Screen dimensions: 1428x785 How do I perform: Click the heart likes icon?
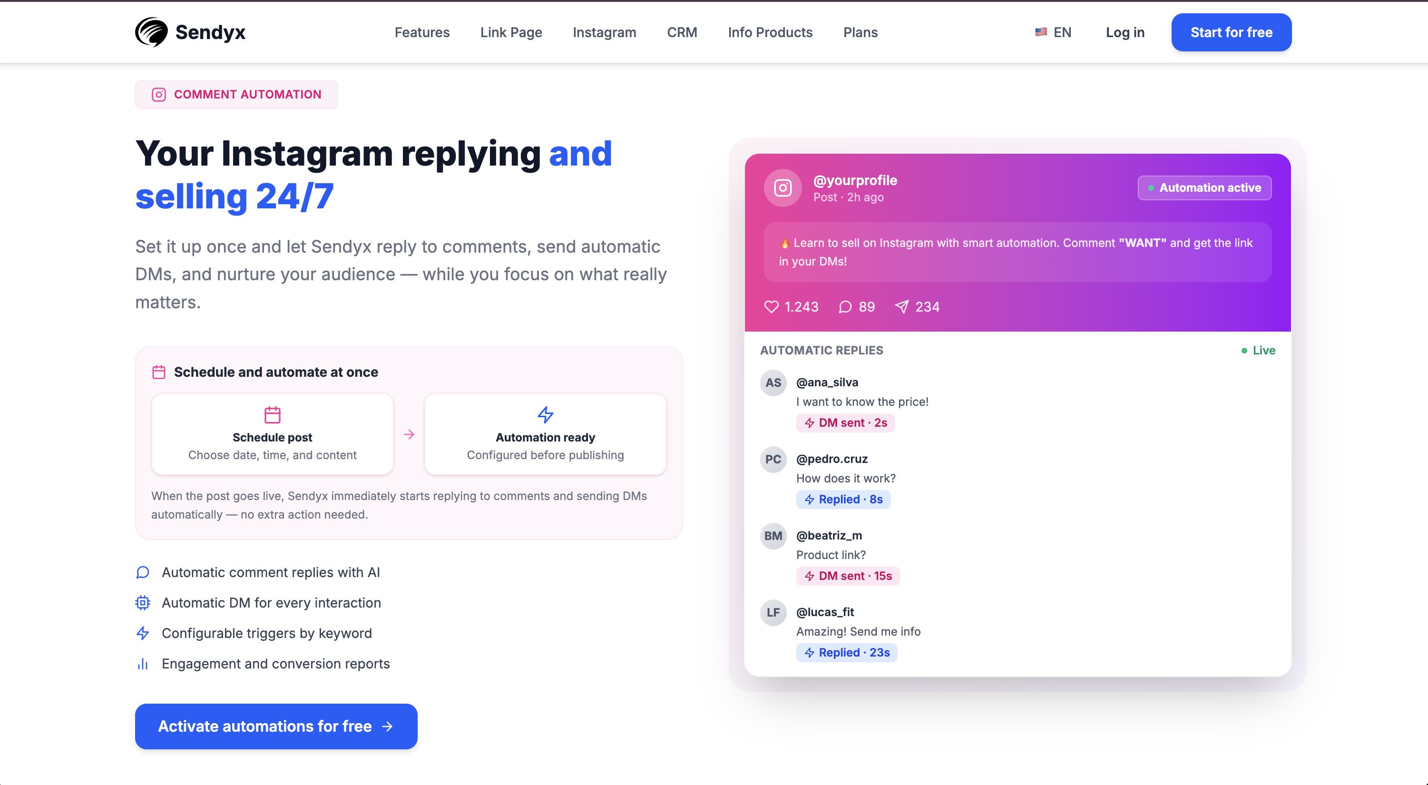[771, 306]
